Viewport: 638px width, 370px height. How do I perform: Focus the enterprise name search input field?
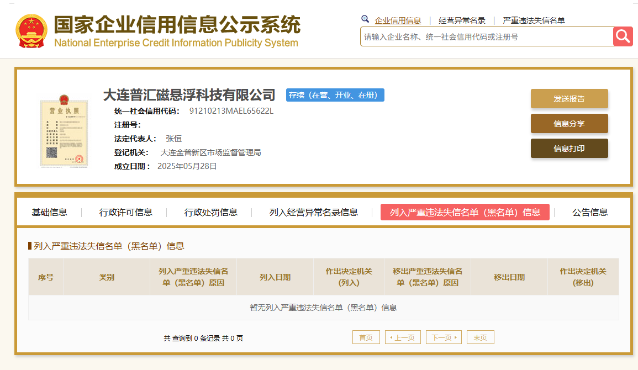(487, 36)
